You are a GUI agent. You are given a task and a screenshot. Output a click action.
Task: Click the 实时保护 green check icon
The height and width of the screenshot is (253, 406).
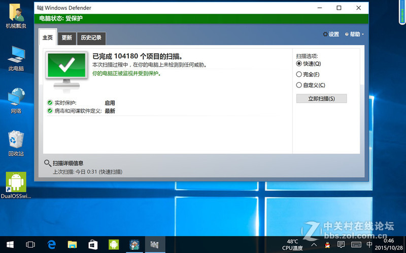[50, 103]
